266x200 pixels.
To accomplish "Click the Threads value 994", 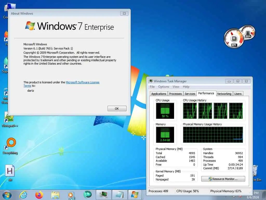I will (x=240, y=157).
